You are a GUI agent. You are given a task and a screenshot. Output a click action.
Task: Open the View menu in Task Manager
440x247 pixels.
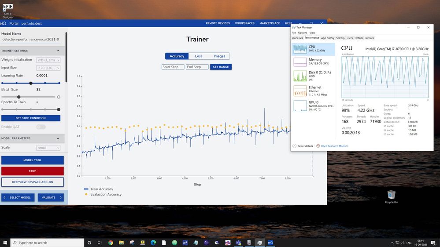point(312,33)
